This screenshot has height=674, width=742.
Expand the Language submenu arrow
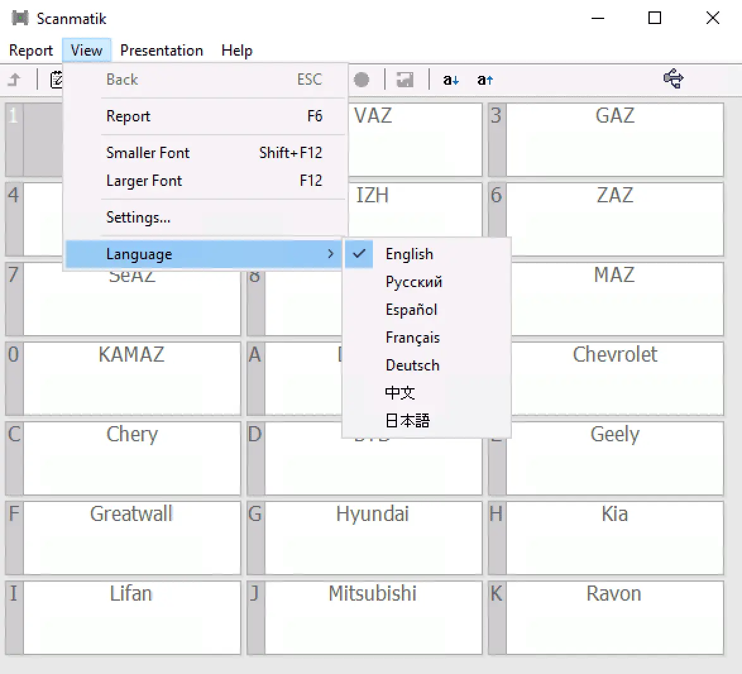tap(331, 254)
